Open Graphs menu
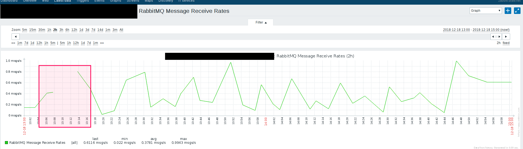 point(115,1)
